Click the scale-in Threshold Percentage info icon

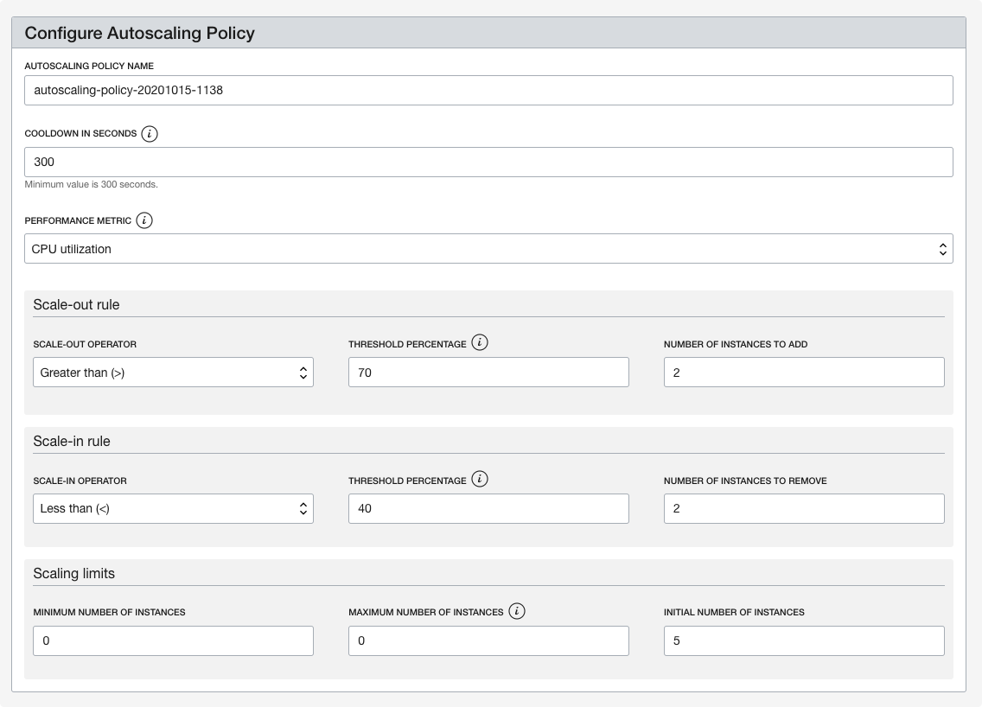coord(480,480)
